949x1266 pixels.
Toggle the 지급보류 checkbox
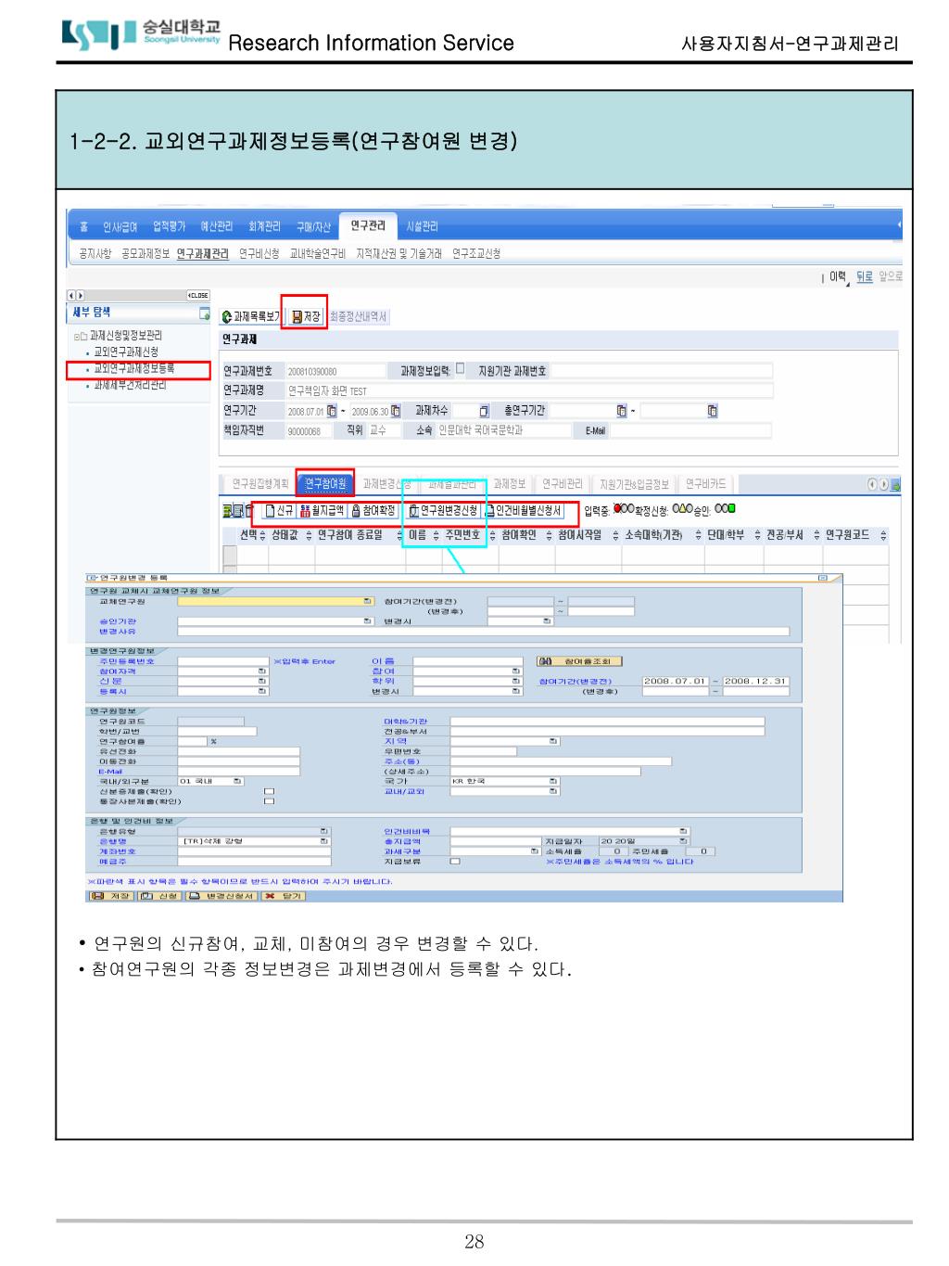455,862
